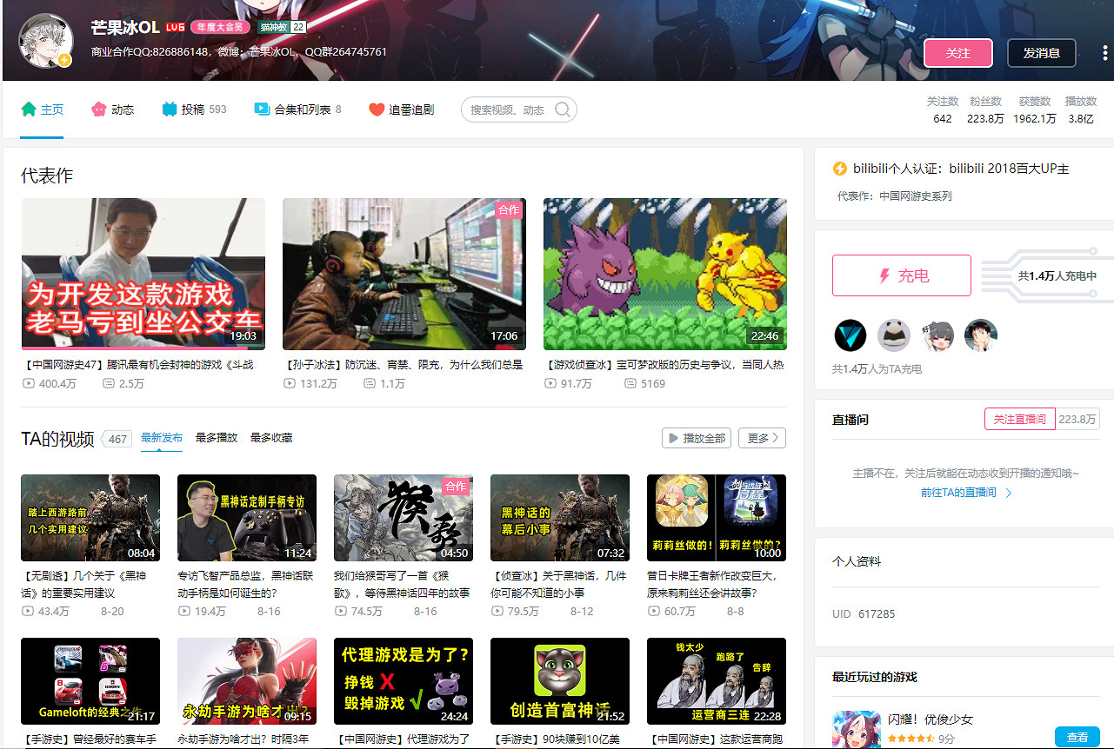Click the 搜索视频、动态 search input field

pos(509,109)
